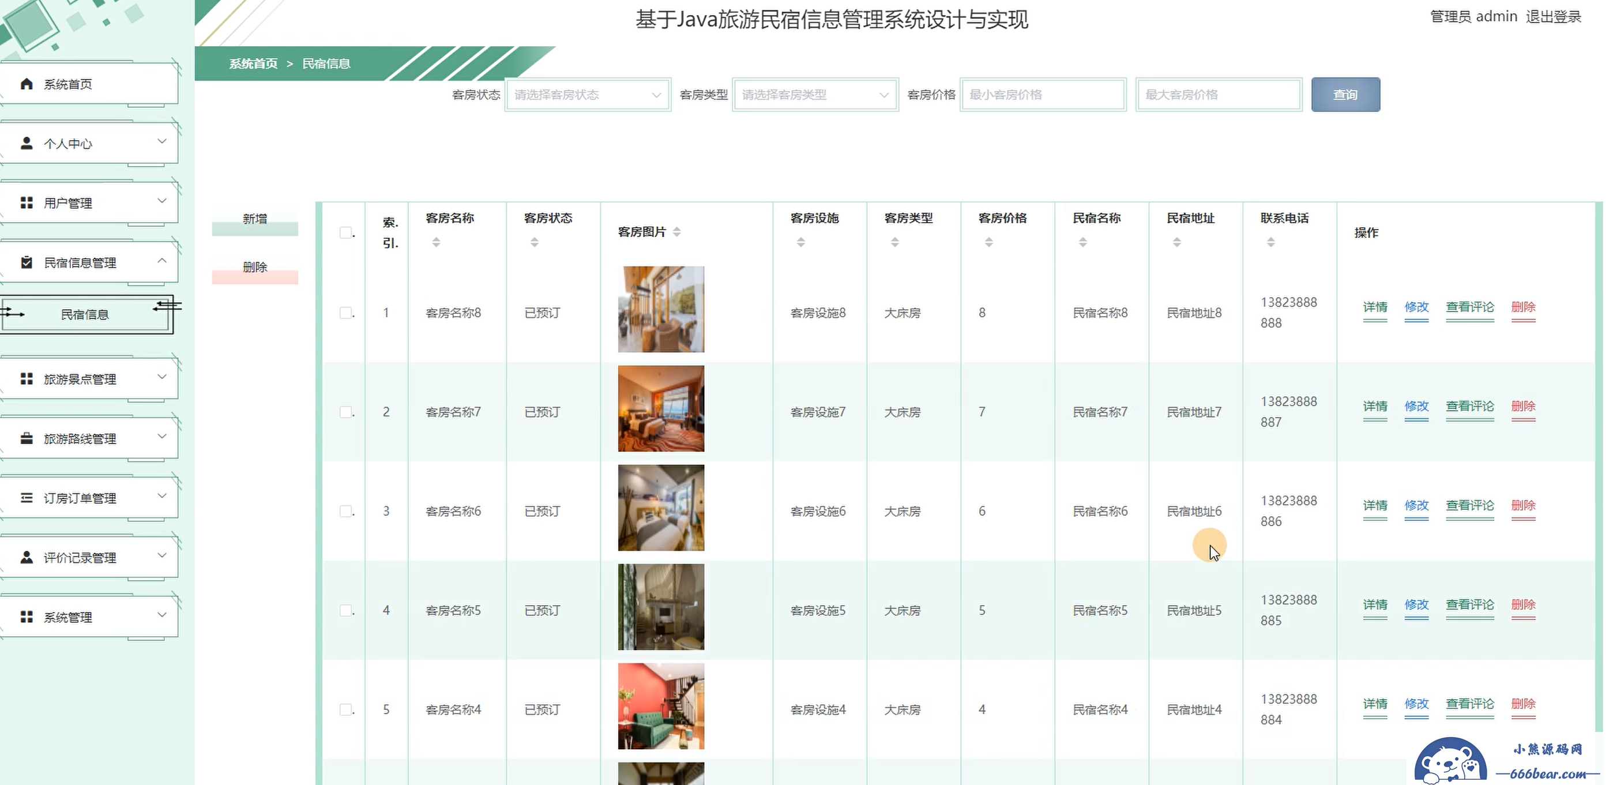Sort by 客房价格 column arrows
This screenshot has height=785, width=1613.
coord(988,242)
